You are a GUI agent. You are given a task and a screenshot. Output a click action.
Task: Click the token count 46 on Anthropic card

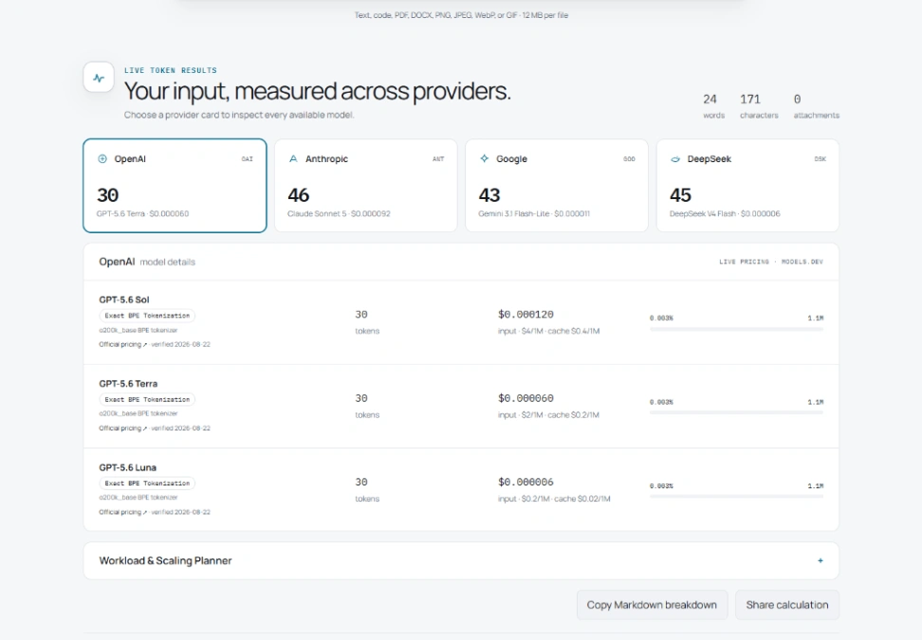[x=299, y=194]
